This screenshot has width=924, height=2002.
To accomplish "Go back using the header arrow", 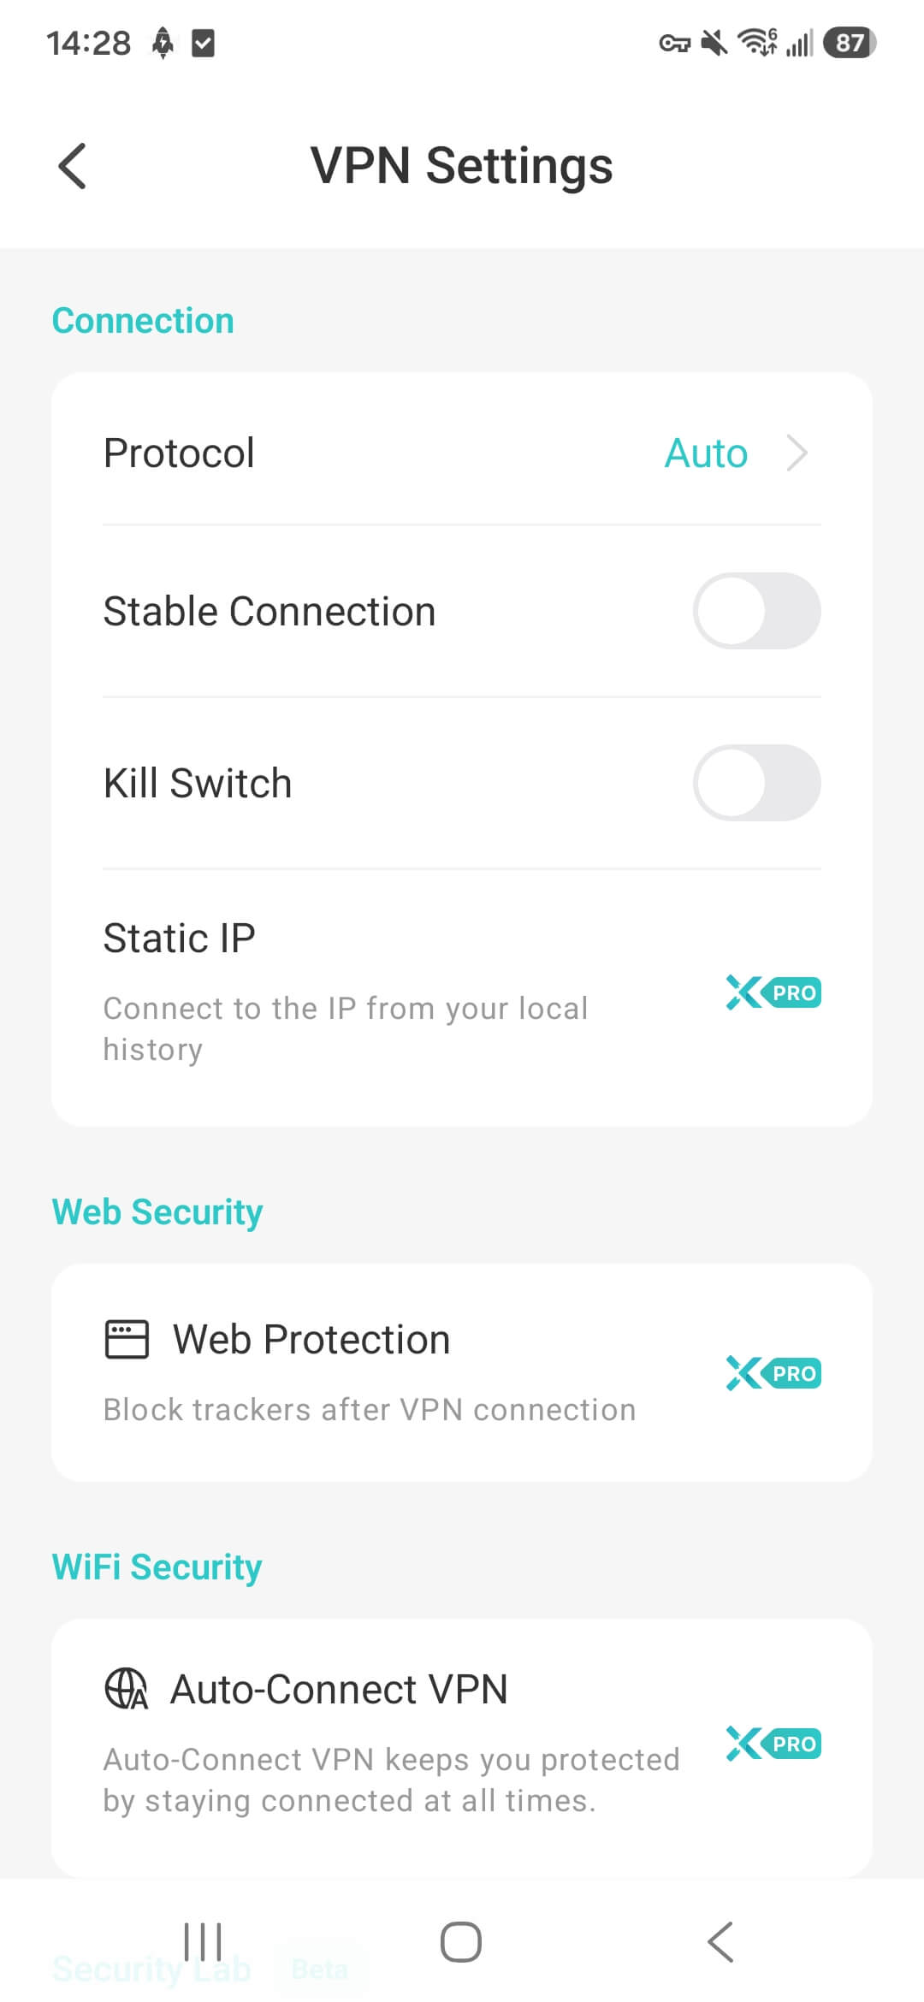I will [72, 165].
